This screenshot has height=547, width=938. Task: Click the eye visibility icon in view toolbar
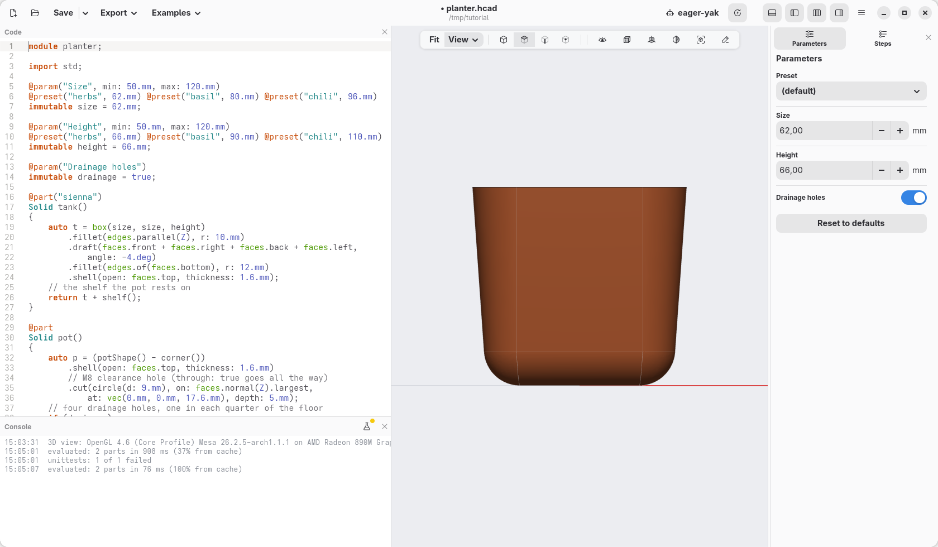point(602,40)
